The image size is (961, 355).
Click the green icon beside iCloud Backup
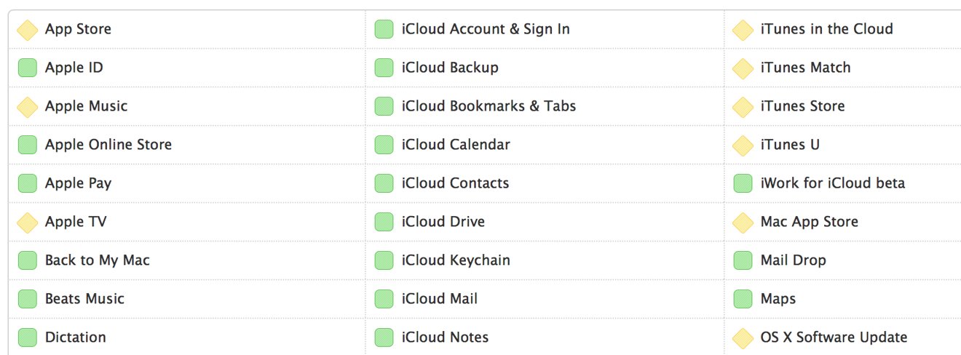point(384,68)
